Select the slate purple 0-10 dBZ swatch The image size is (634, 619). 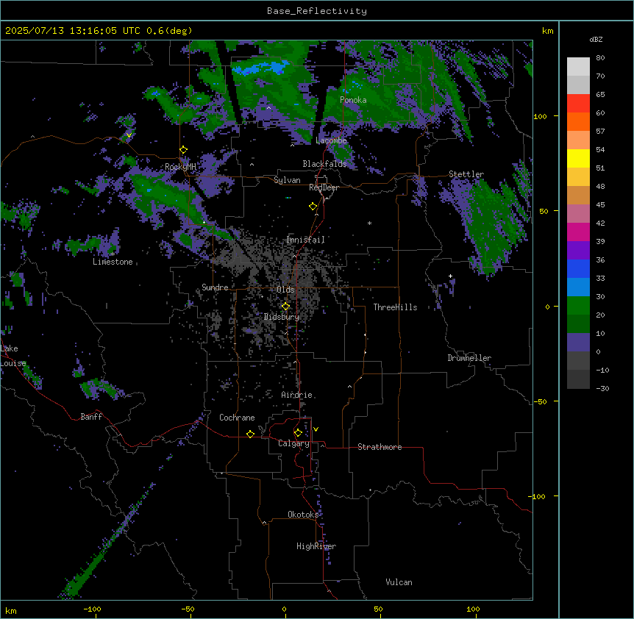tap(578, 343)
